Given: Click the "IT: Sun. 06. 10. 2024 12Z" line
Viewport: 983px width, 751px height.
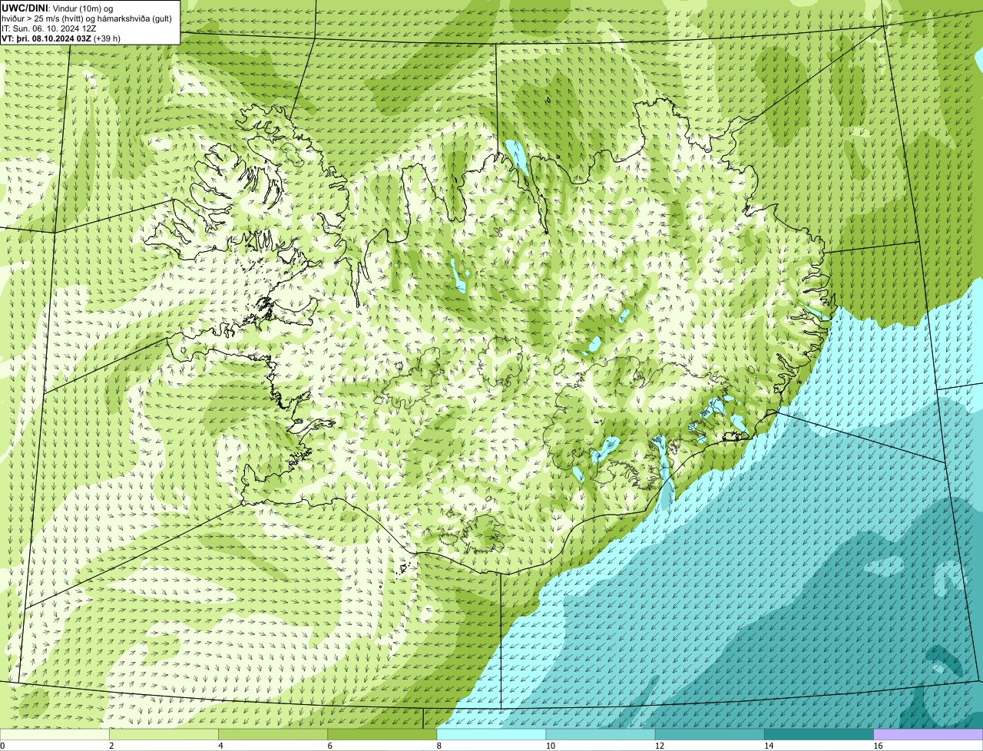Looking at the screenshot, I should (x=49, y=28).
